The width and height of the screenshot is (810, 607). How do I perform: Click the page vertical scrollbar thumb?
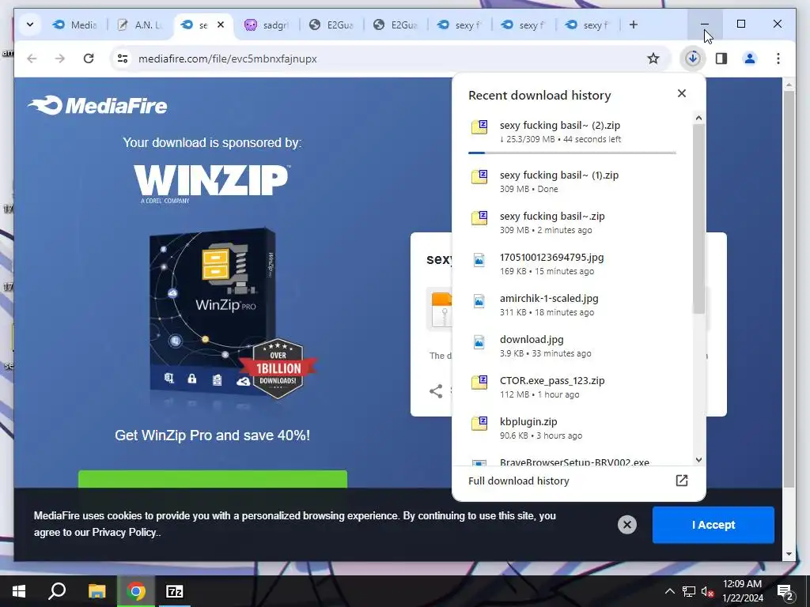coord(789,289)
